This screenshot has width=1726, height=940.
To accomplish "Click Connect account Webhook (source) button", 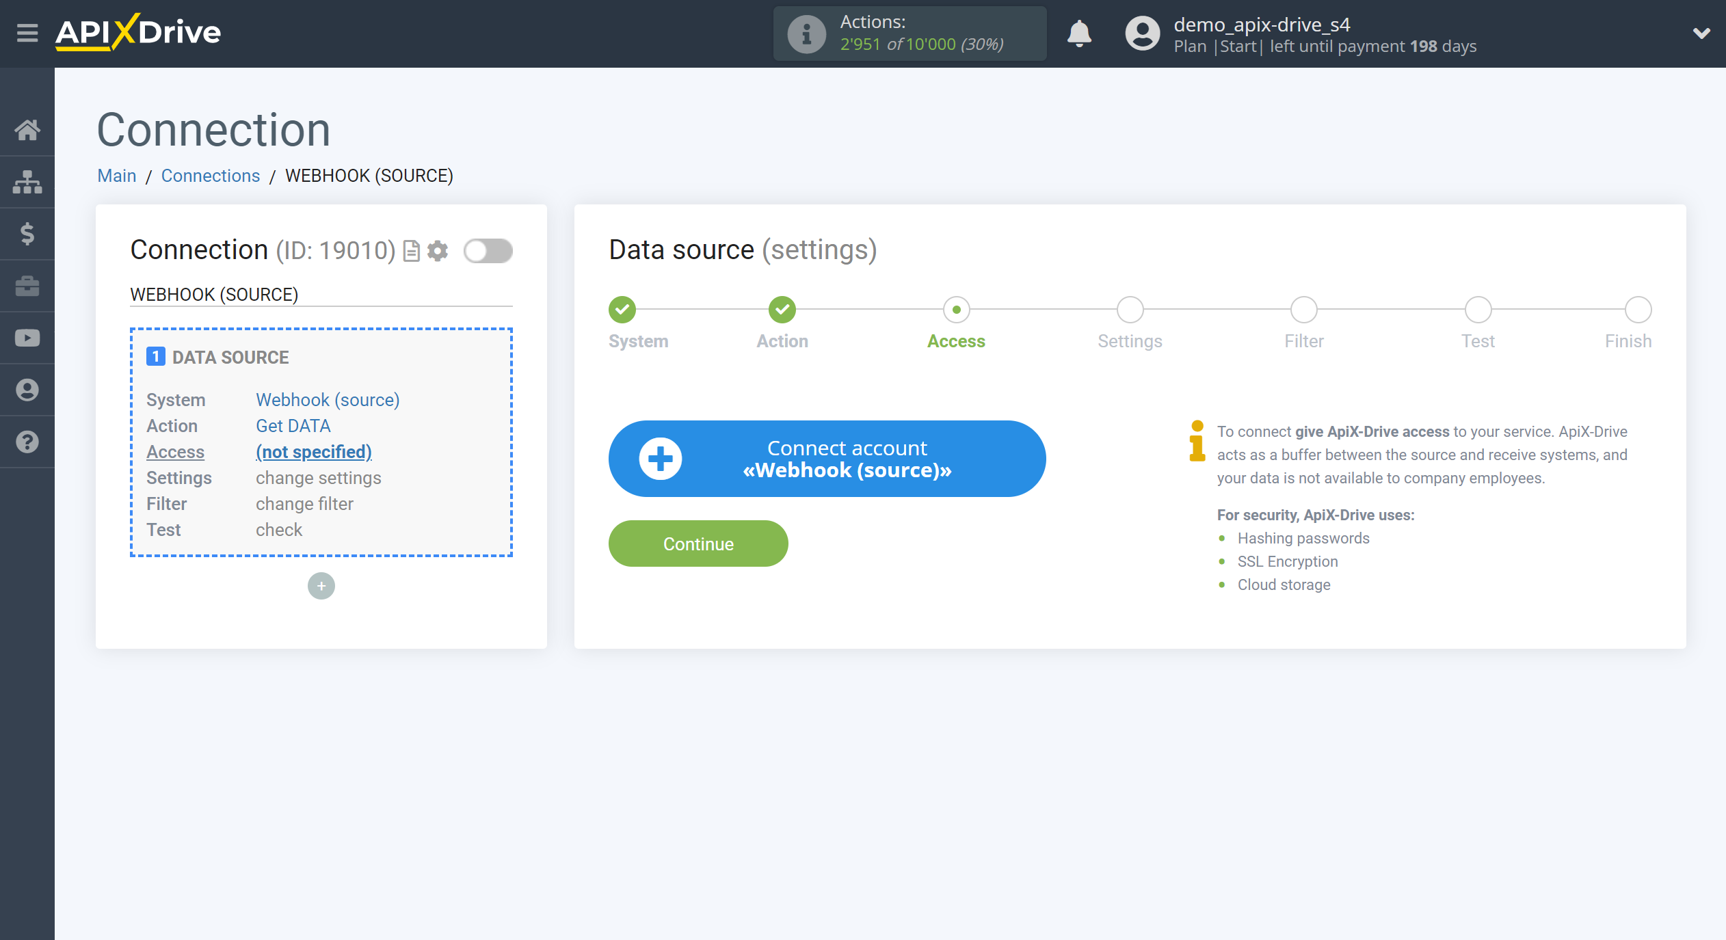I will (827, 459).
